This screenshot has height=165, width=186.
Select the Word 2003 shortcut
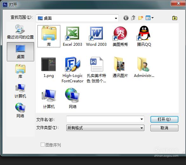click(x=96, y=36)
